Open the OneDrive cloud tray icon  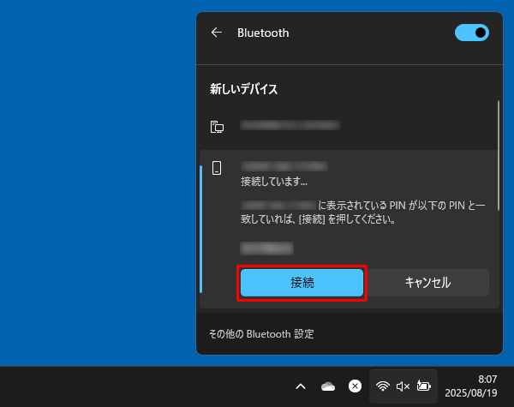pyautogui.click(x=327, y=386)
